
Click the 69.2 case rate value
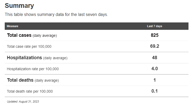154,46
